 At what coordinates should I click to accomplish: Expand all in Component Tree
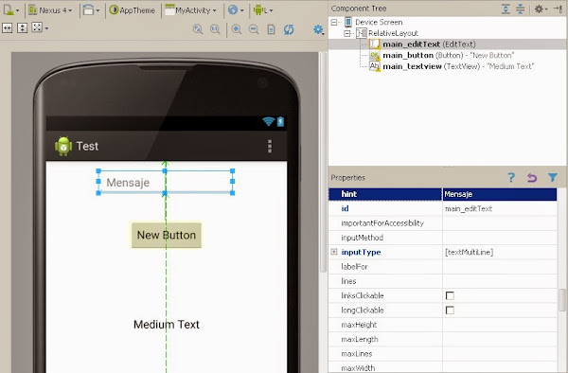[x=506, y=9]
